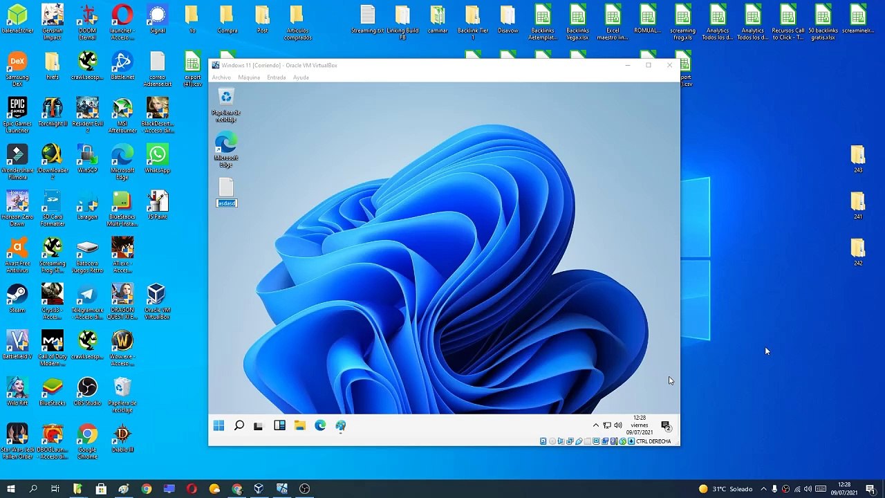Screen dimensions: 885x498
Task: Open host Windows 10 Start menu
Action: click(x=10, y=489)
